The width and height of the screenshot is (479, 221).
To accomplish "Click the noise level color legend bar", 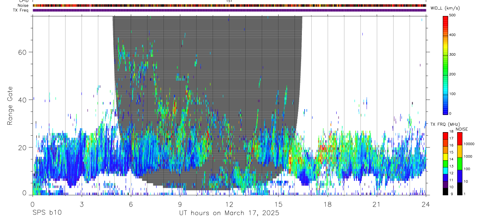I will tap(460, 163).
